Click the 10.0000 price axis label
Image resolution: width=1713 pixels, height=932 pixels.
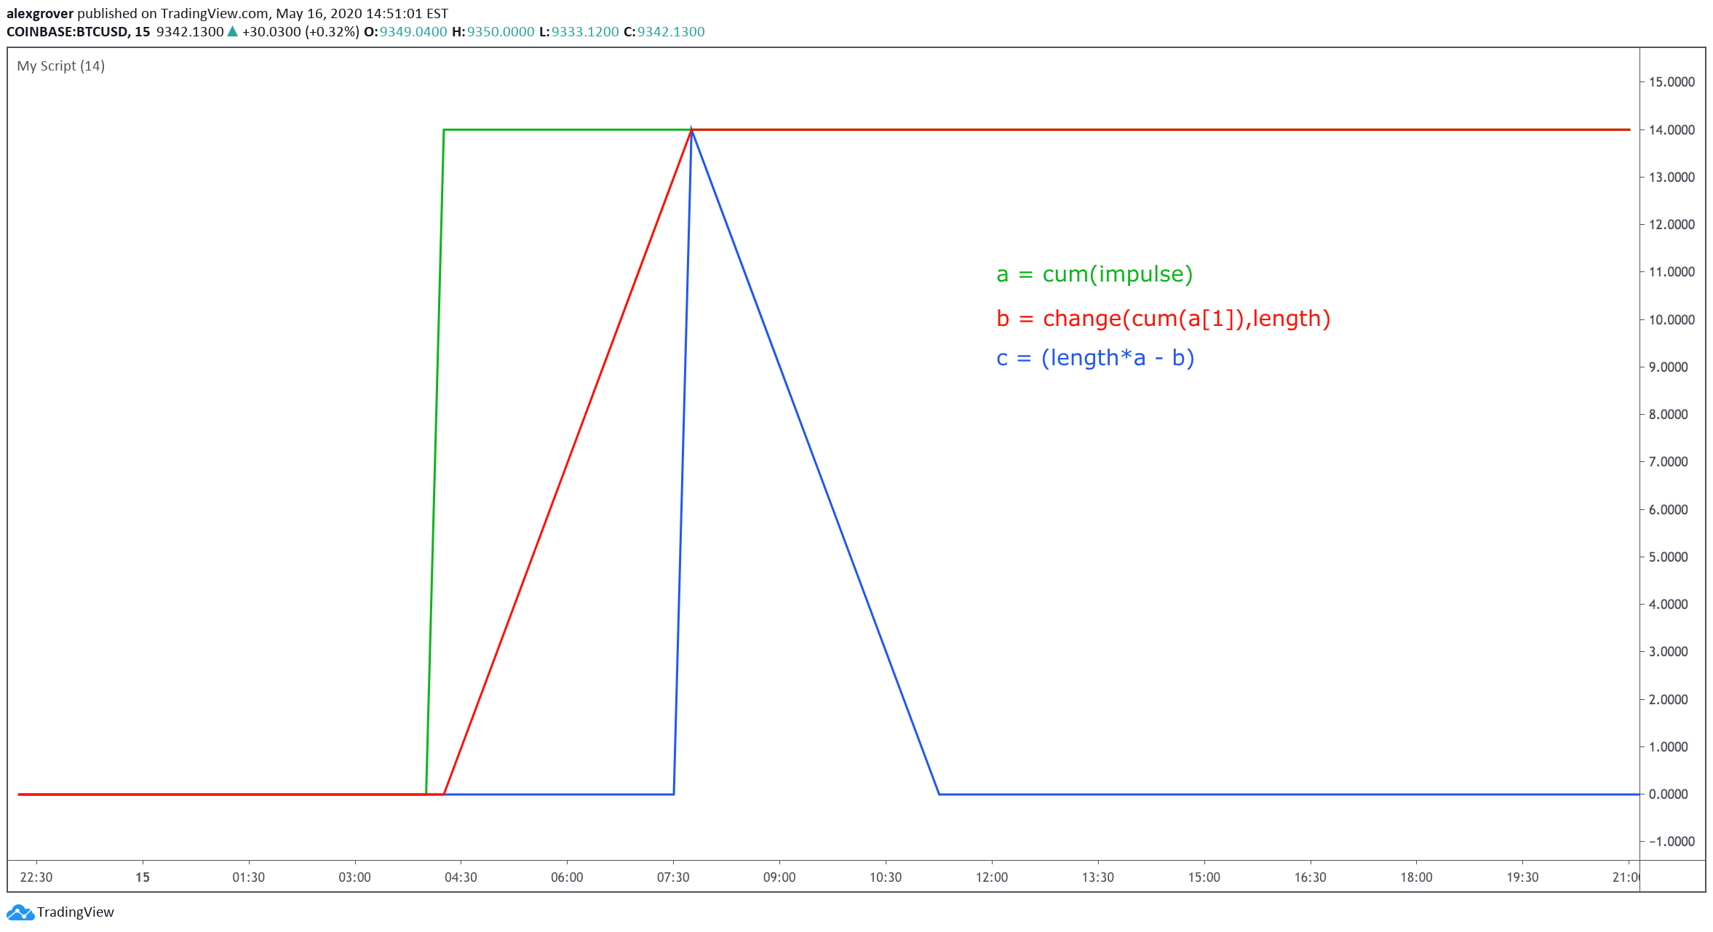1672,320
